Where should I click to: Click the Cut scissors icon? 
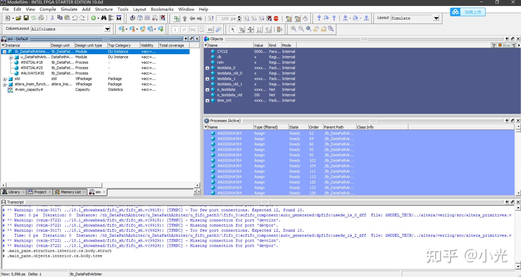tap(52, 18)
